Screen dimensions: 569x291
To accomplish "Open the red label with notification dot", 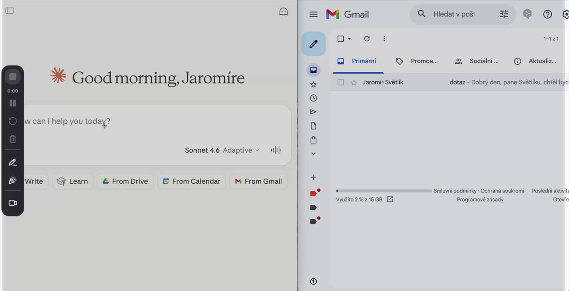I will click(314, 193).
